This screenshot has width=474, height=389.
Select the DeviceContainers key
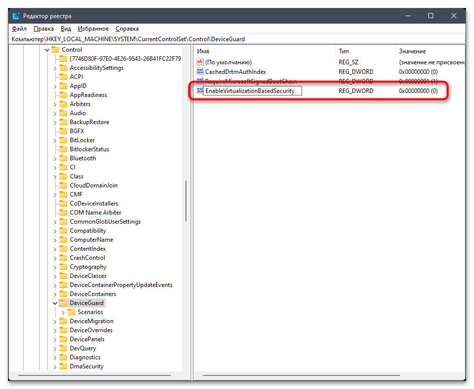tap(93, 294)
